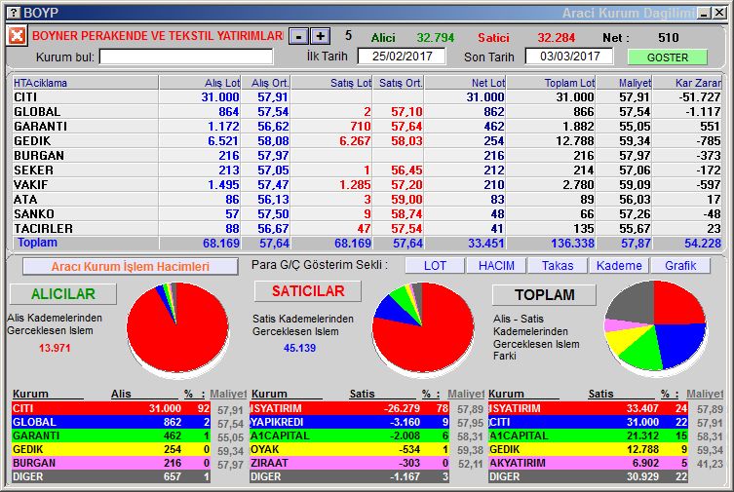Select the GLOBAL row in top table

tap(367, 112)
